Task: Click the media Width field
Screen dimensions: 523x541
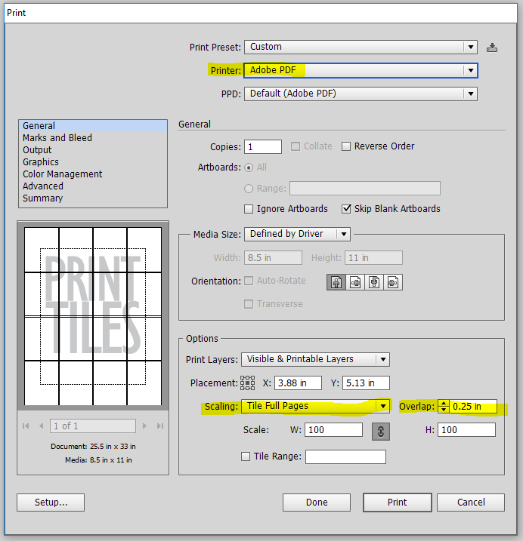Action: pyautogui.click(x=273, y=258)
